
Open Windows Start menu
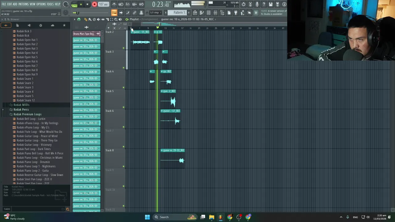(147, 217)
